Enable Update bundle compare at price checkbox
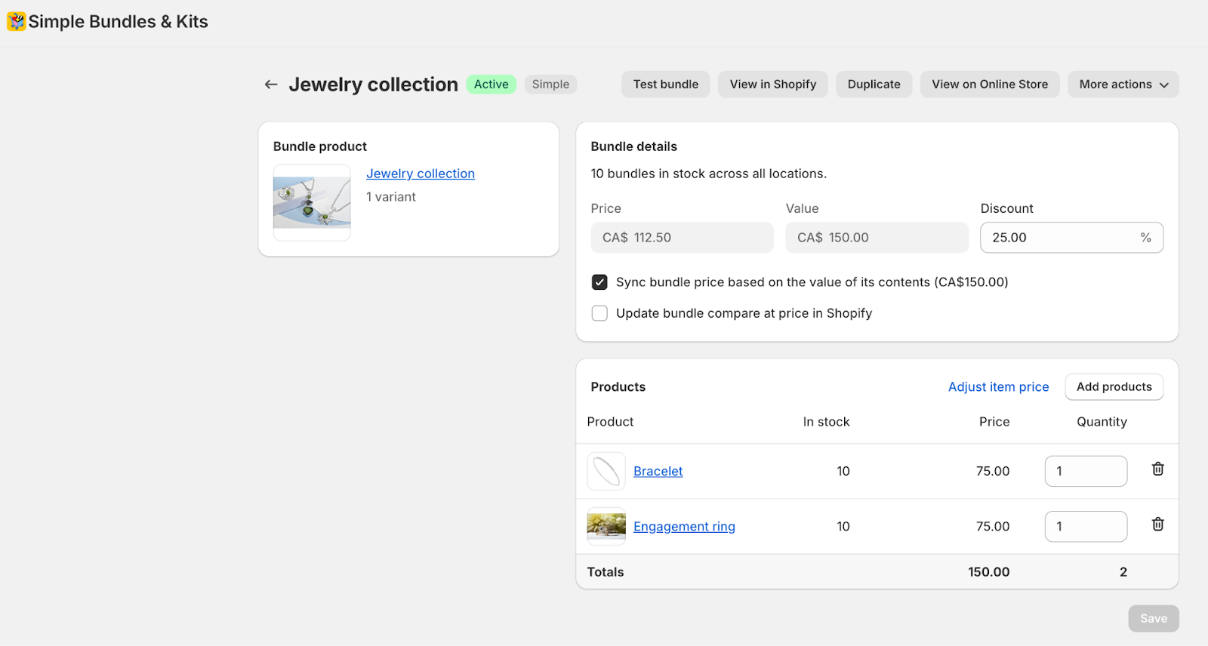 coord(599,313)
